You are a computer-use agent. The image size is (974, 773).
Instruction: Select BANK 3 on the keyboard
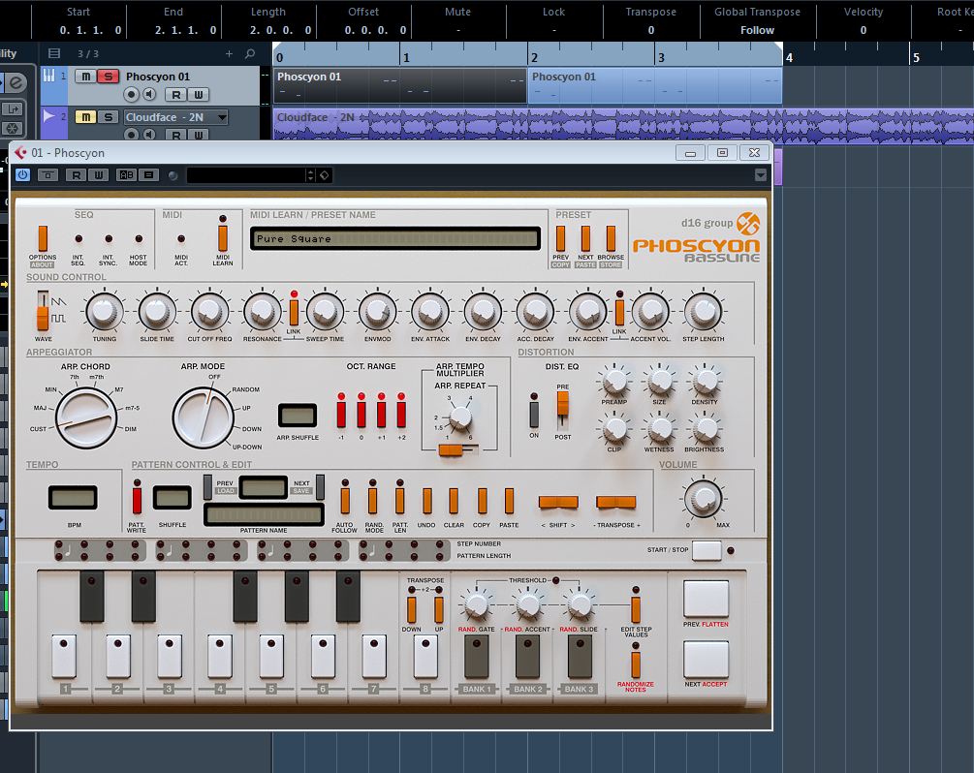[x=580, y=657]
